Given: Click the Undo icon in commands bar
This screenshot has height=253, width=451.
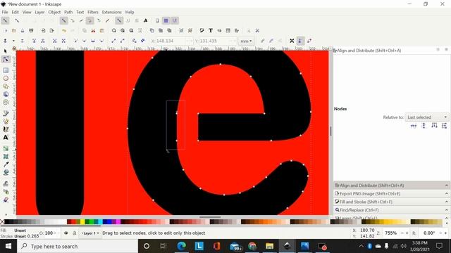Looking at the screenshot, I should [x=64, y=31].
